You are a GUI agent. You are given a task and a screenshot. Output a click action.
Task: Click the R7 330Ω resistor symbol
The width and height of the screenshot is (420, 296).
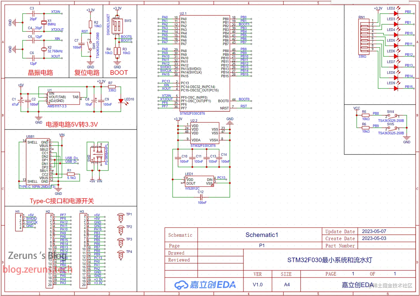[x=111, y=86]
